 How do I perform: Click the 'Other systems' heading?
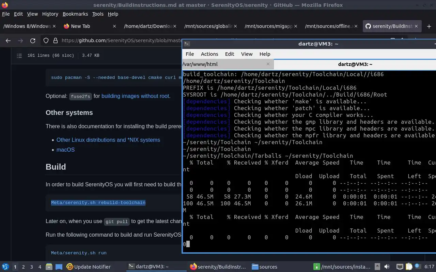69,113
